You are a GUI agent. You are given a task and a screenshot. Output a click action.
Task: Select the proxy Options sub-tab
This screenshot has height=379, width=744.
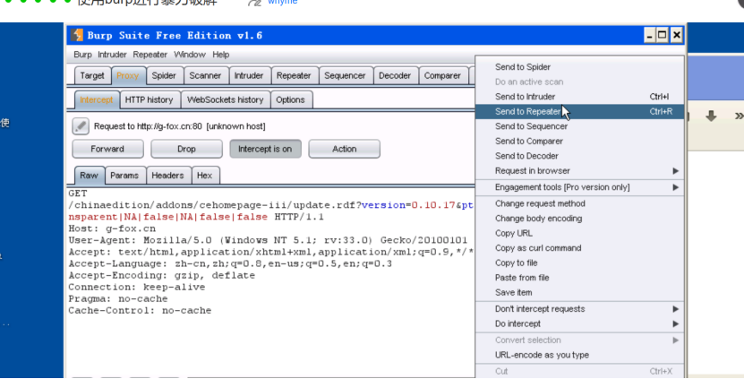tap(290, 99)
